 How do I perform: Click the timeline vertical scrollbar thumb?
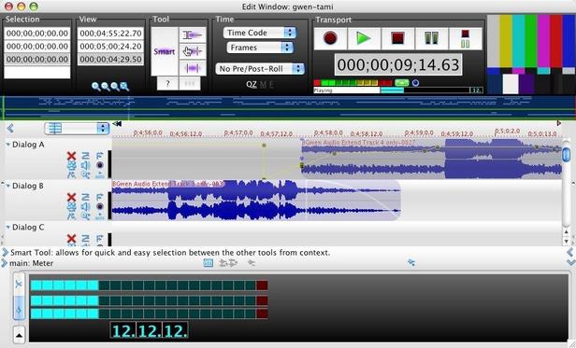coord(566,154)
